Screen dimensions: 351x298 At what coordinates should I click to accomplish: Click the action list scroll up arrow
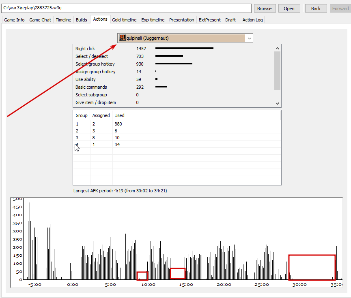pyautogui.click(x=278, y=48)
